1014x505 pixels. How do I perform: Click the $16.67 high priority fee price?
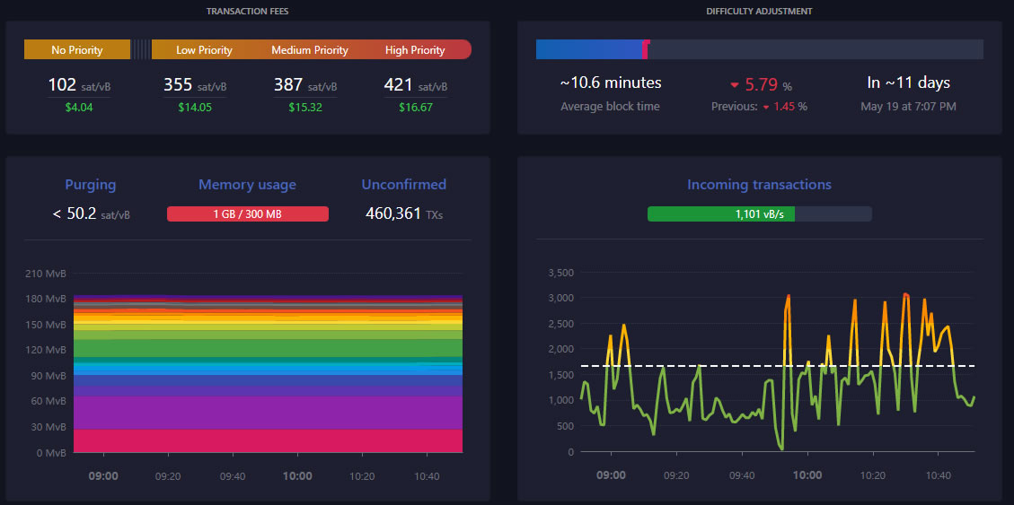point(415,108)
